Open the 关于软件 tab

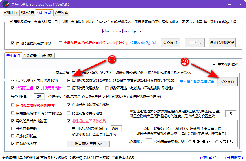[61, 13]
